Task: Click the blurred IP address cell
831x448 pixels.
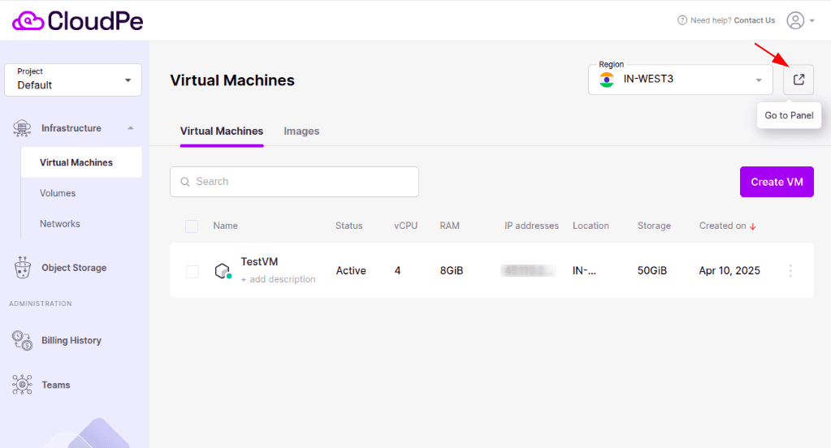Action: [x=528, y=270]
